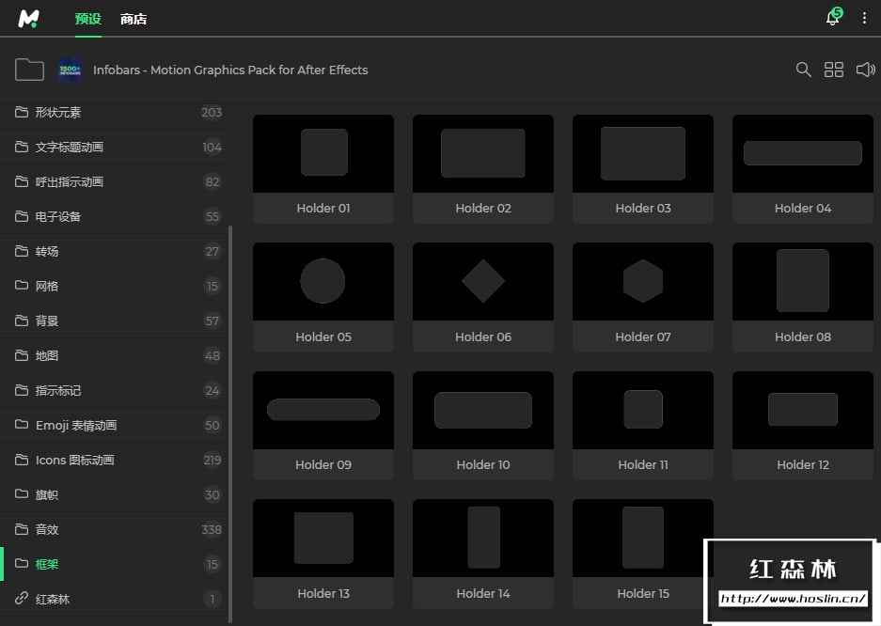Click the large folder icon beside pack name
This screenshot has height=626, width=881.
click(x=29, y=70)
